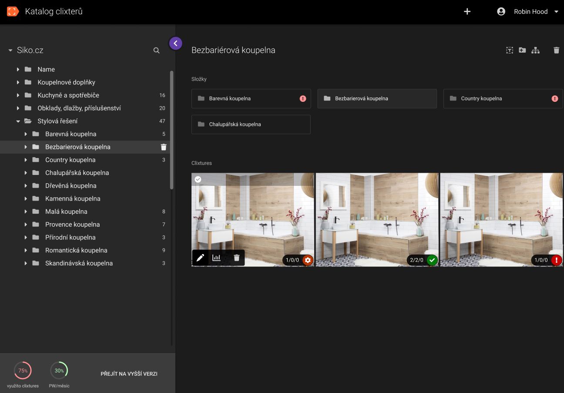Click the text-frame rename icon in toolbar
The height and width of the screenshot is (393, 564).
[510, 50]
